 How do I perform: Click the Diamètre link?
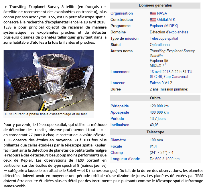pyautogui.click(x=118, y=140)
